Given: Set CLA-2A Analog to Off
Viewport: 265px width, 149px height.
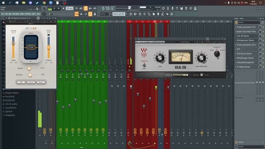Looking at the screenshot, I should pos(186,75).
